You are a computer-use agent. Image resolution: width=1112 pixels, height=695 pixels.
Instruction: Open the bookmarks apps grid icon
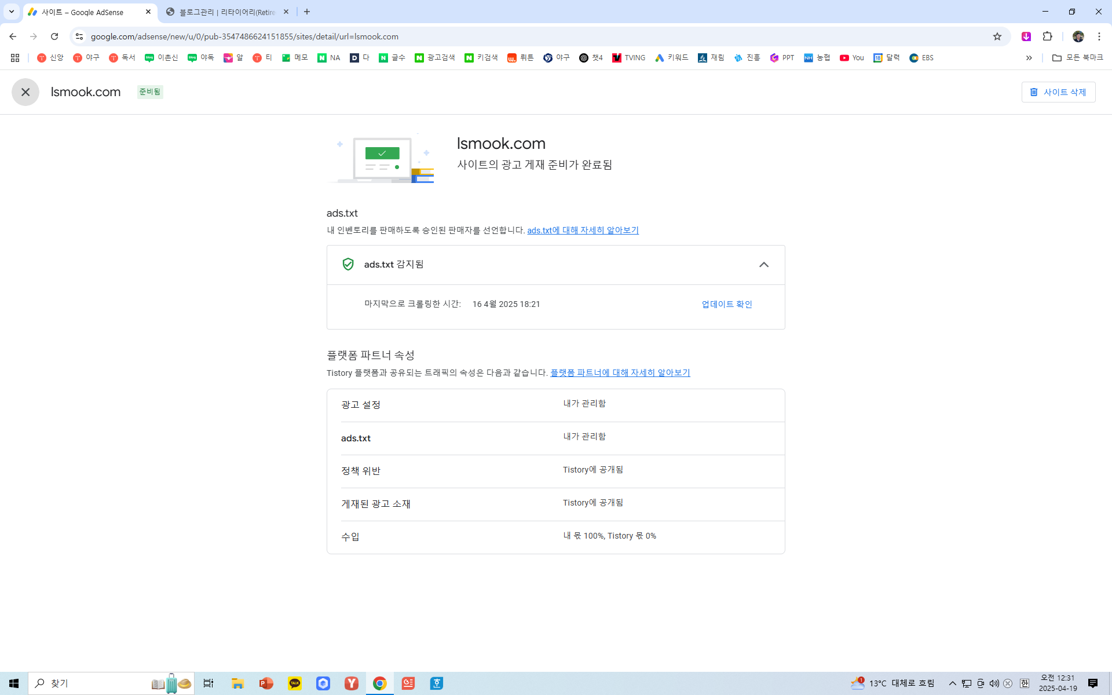pyautogui.click(x=15, y=58)
